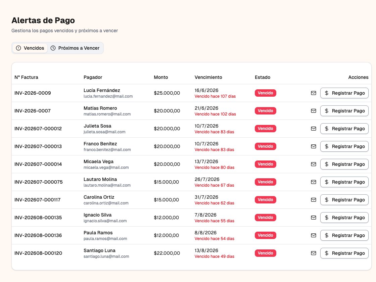Click Registrar Pago for INV-202607-000013
The height and width of the screenshot is (282, 376).
344,146
